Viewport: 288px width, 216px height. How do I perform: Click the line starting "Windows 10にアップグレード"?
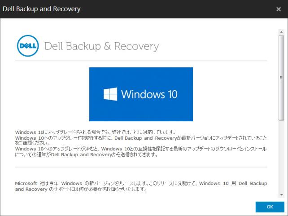pos(94,132)
